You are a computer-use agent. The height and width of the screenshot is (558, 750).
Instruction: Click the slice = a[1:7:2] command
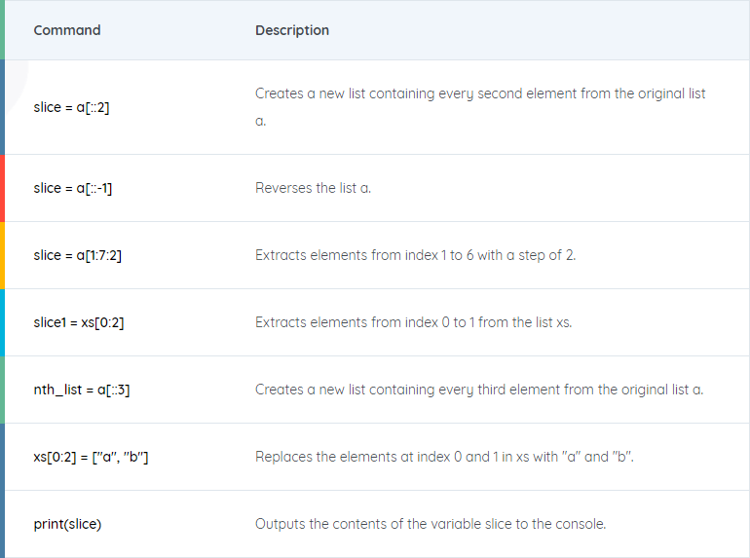(x=78, y=255)
